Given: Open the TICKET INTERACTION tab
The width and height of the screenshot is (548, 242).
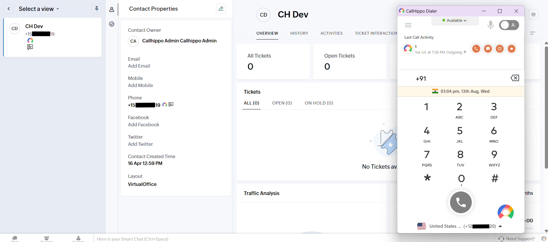Looking at the screenshot, I should (x=376, y=33).
